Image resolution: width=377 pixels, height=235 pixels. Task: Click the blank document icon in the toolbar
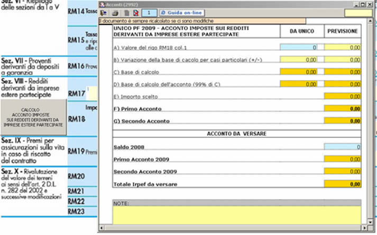(x=127, y=12)
